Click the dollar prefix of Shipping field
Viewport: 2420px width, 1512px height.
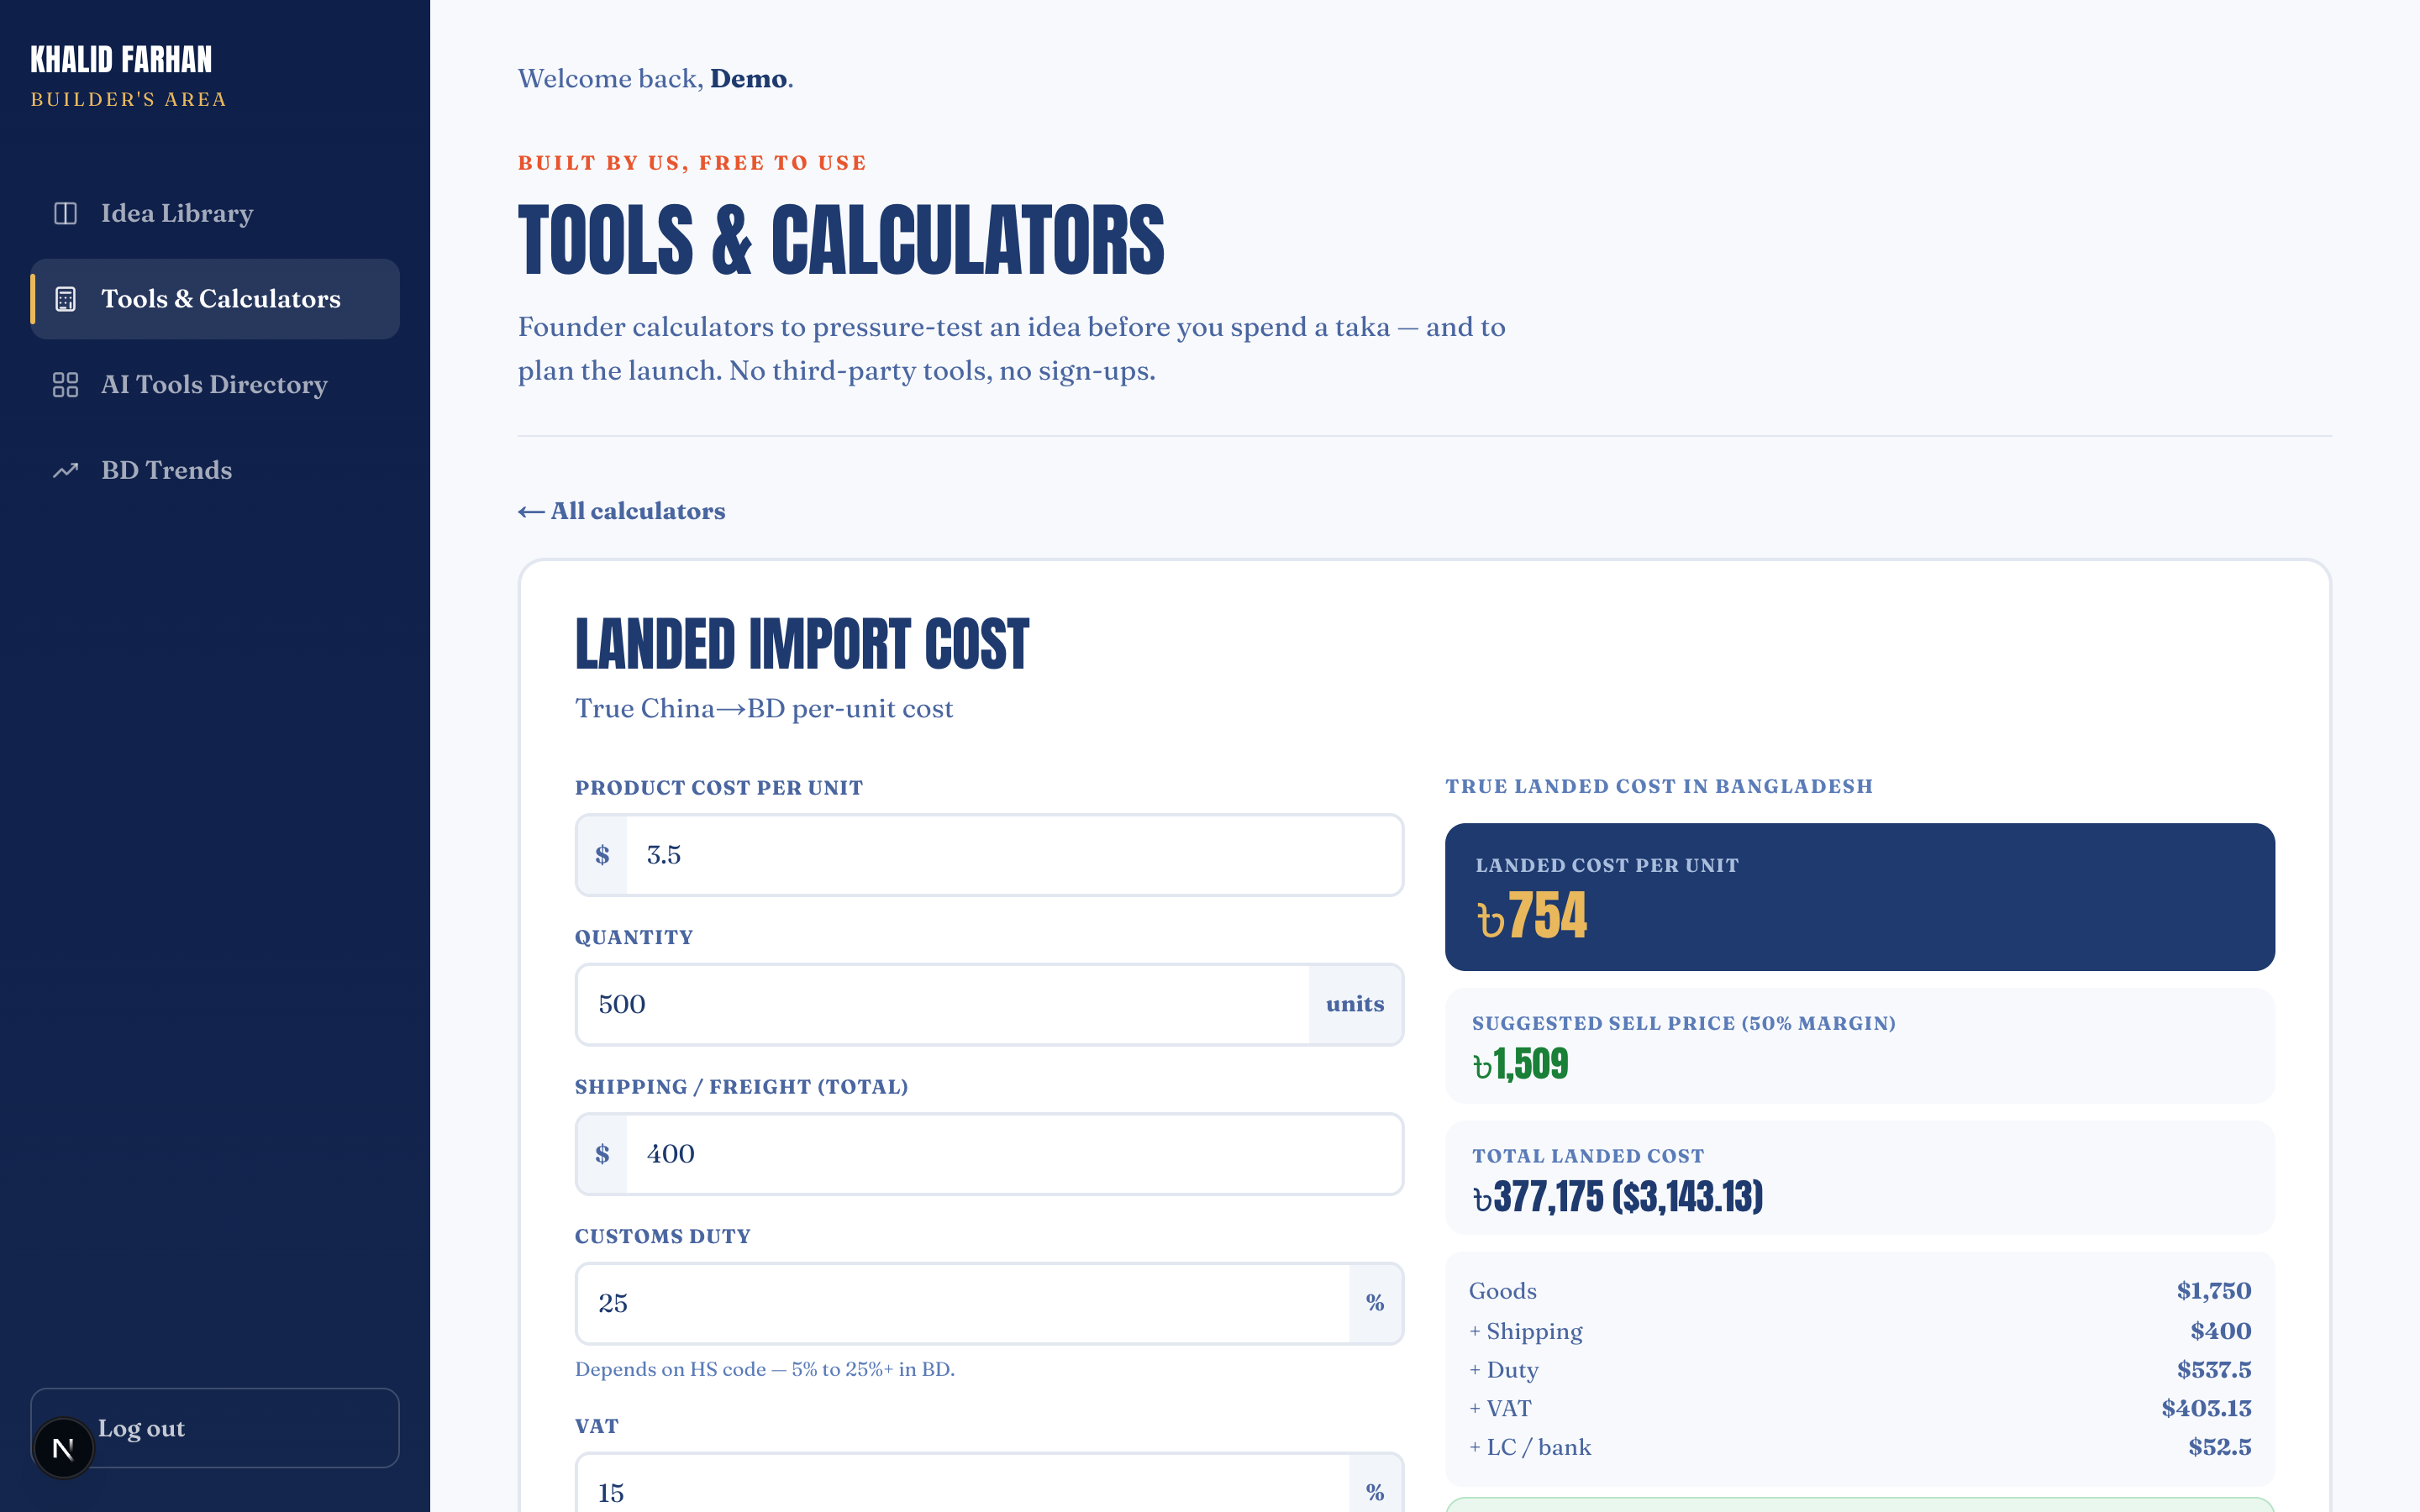click(602, 1154)
